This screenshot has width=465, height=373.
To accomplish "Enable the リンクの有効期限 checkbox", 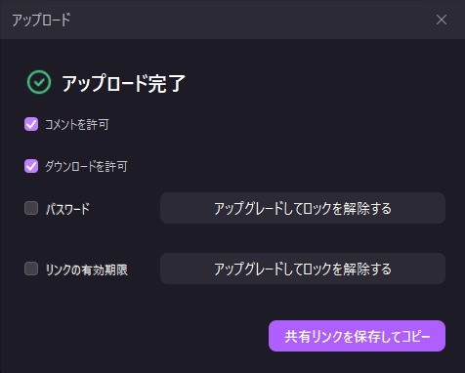I will 31,269.
